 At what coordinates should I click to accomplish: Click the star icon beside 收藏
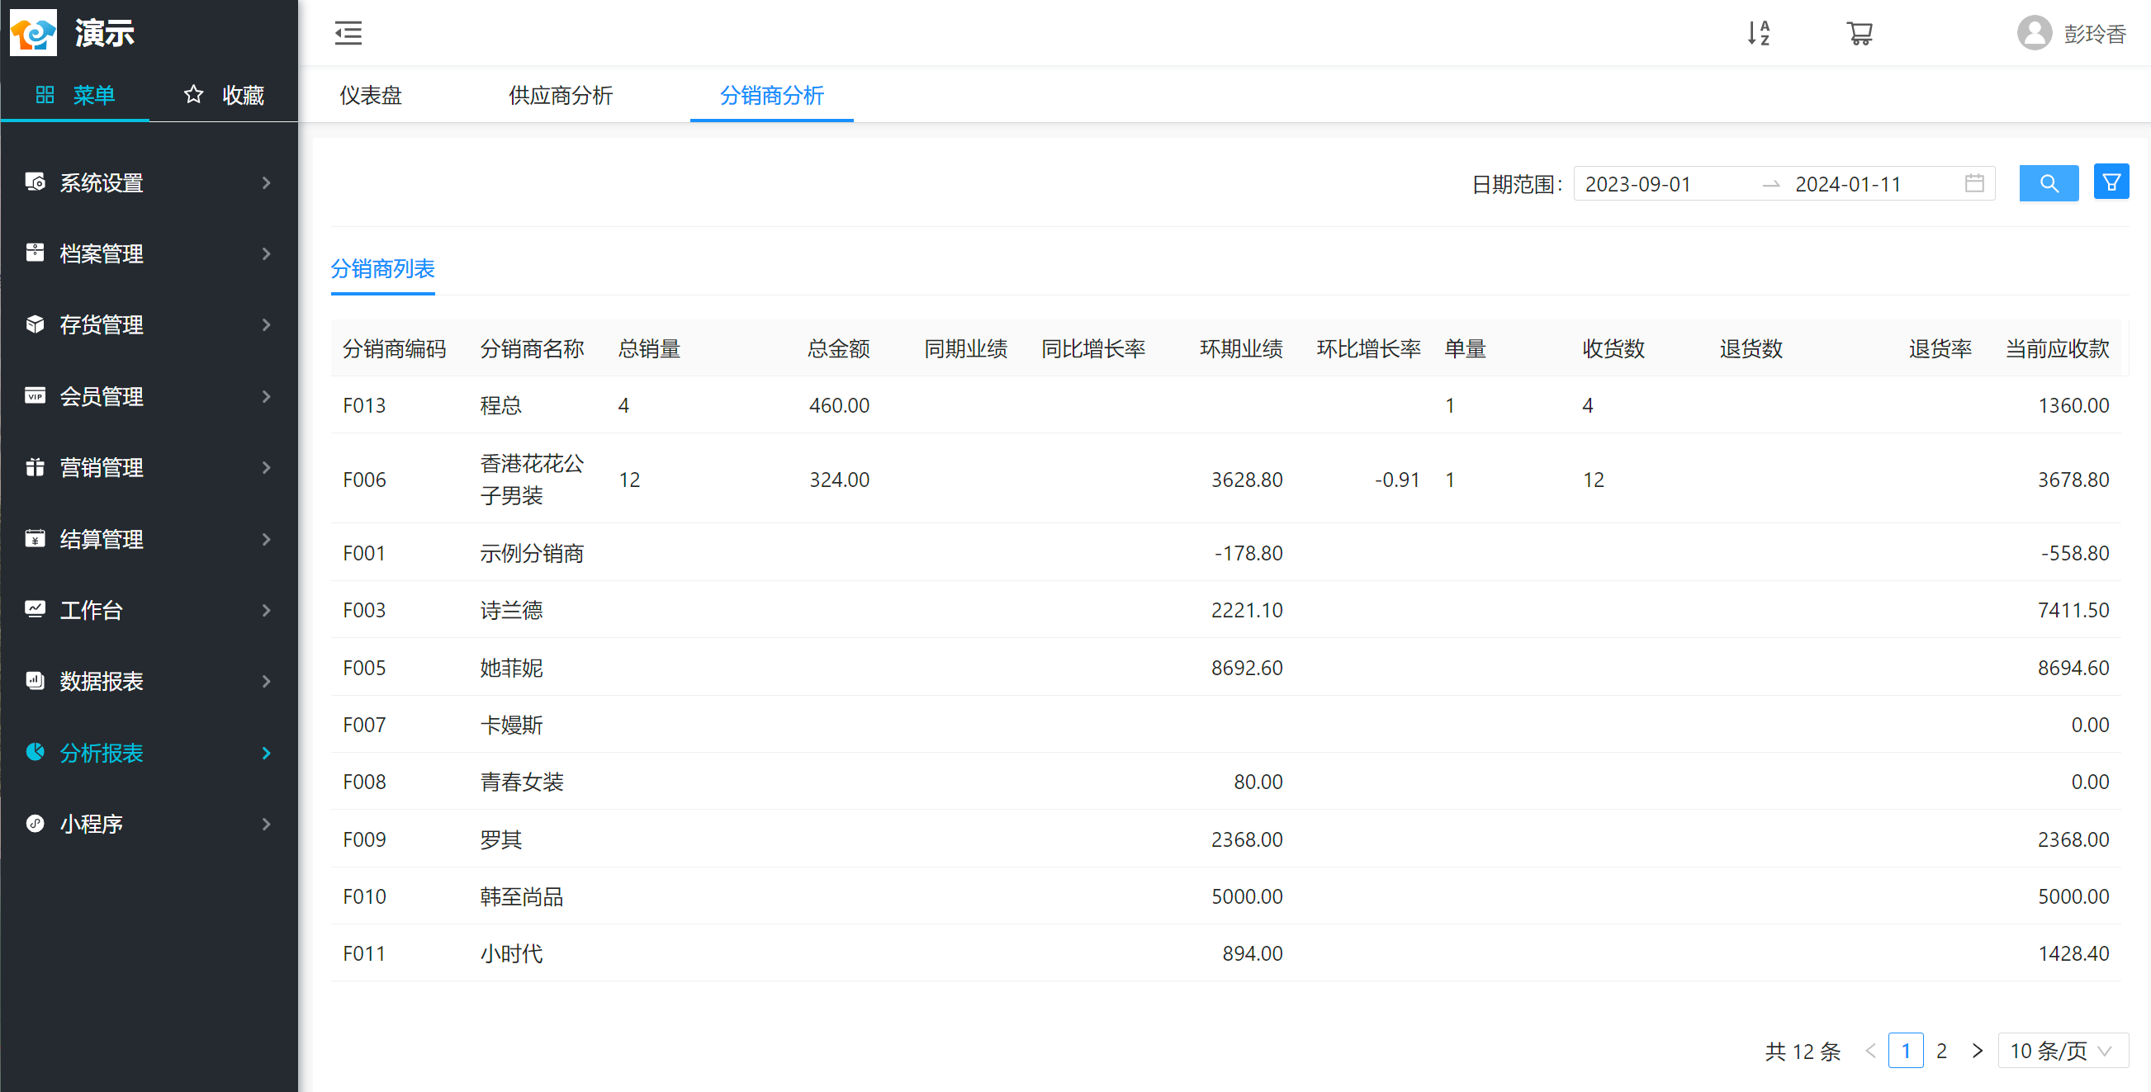pyautogui.click(x=193, y=94)
